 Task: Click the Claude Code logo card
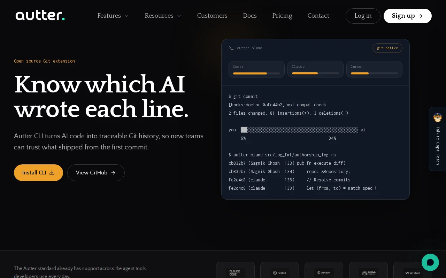[x=235, y=270]
